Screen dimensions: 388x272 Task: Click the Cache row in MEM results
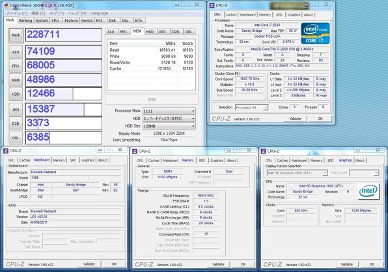click(151, 69)
